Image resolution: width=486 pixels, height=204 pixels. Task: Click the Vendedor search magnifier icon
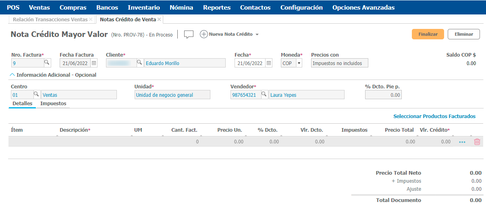264,94
